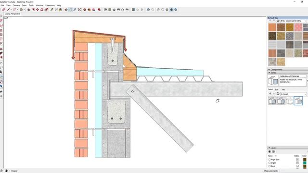Viewport: 308px width, 173px height.
Task: Select the highlighted style thumbnail
Action: (x=298, y=101)
